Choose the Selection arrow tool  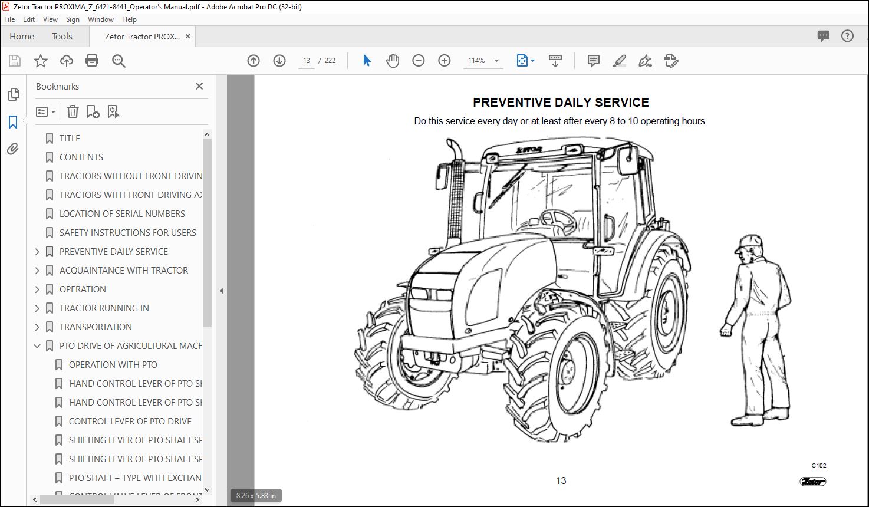click(x=367, y=61)
